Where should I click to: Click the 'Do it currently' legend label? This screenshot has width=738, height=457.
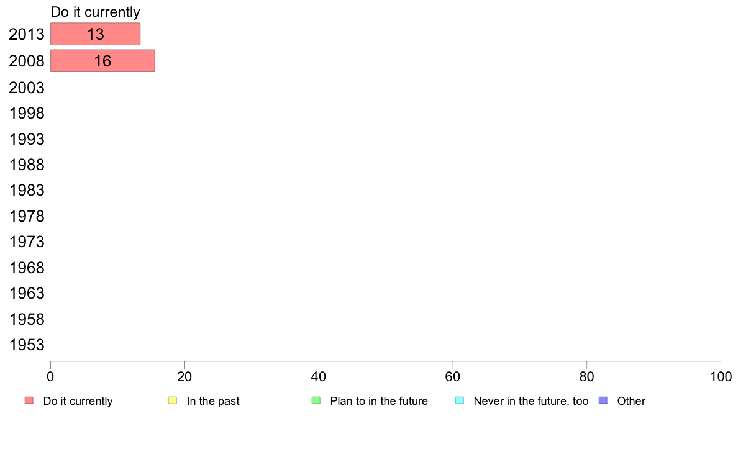tap(78, 401)
